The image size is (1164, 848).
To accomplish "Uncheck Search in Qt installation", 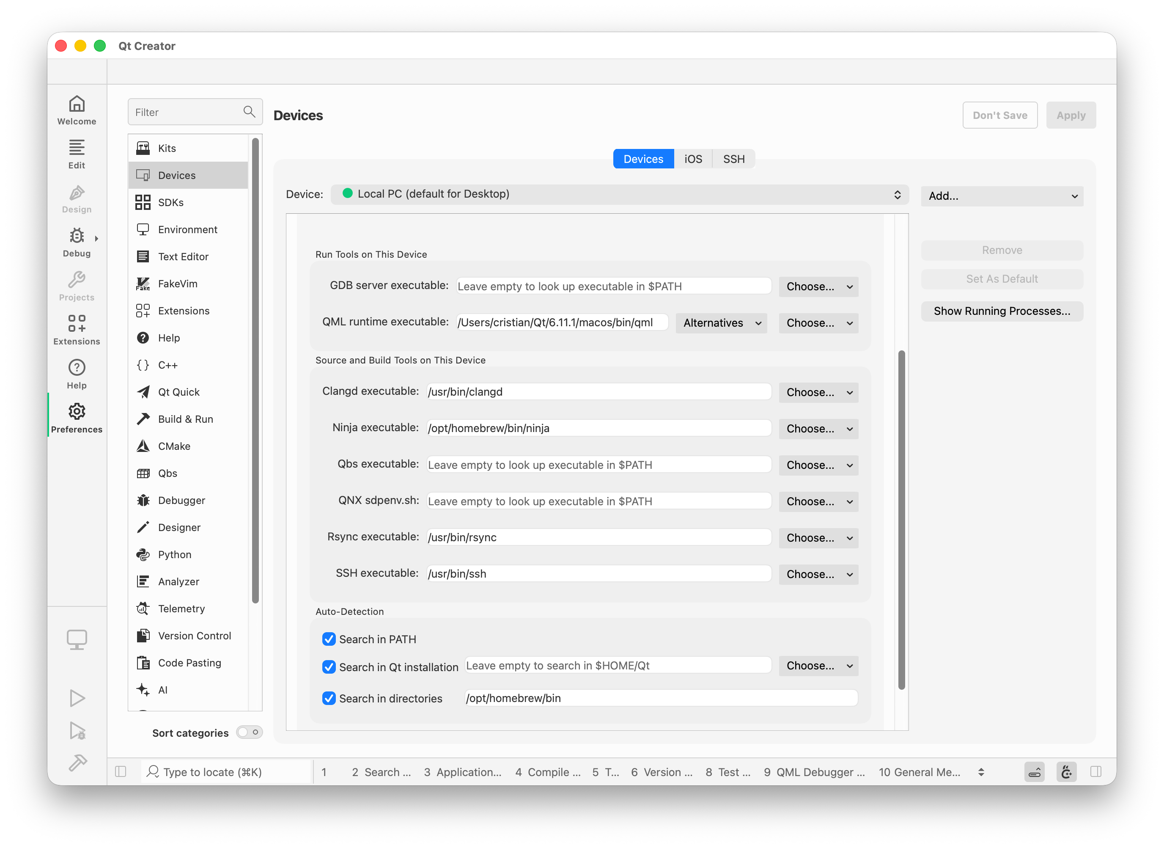I will coord(329,667).
